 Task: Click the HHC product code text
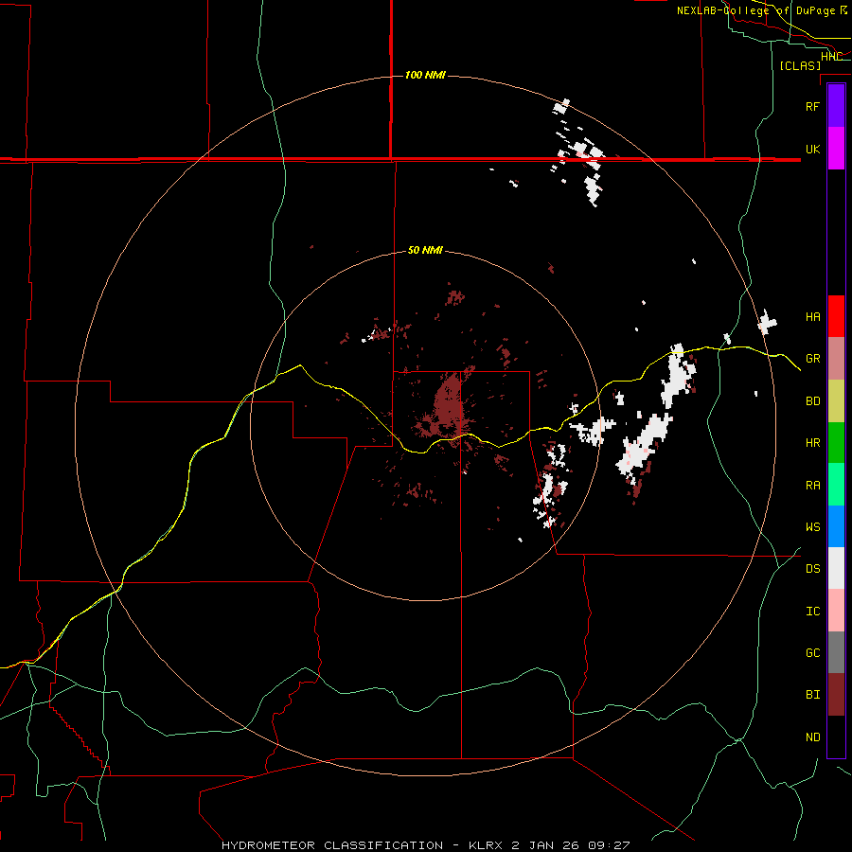tap(831, 57)
